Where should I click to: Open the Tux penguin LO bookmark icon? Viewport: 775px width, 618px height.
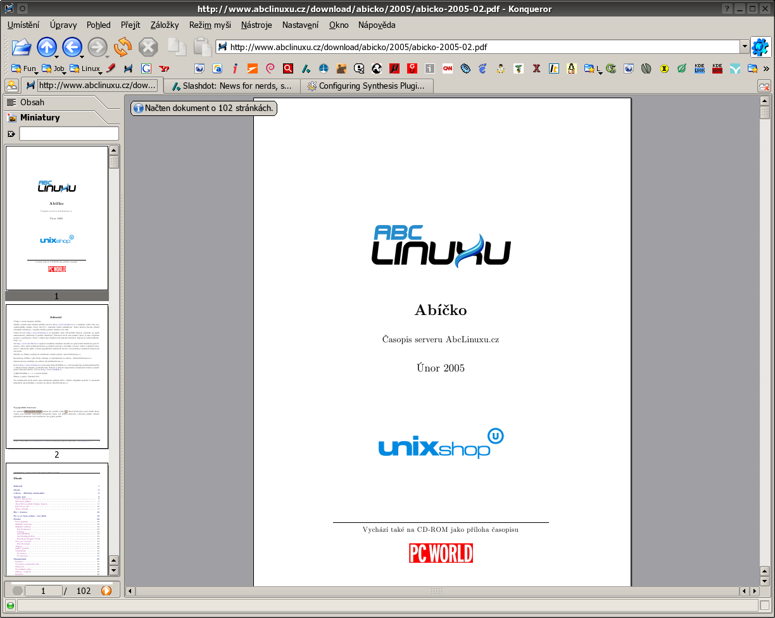tap(572, 68)
